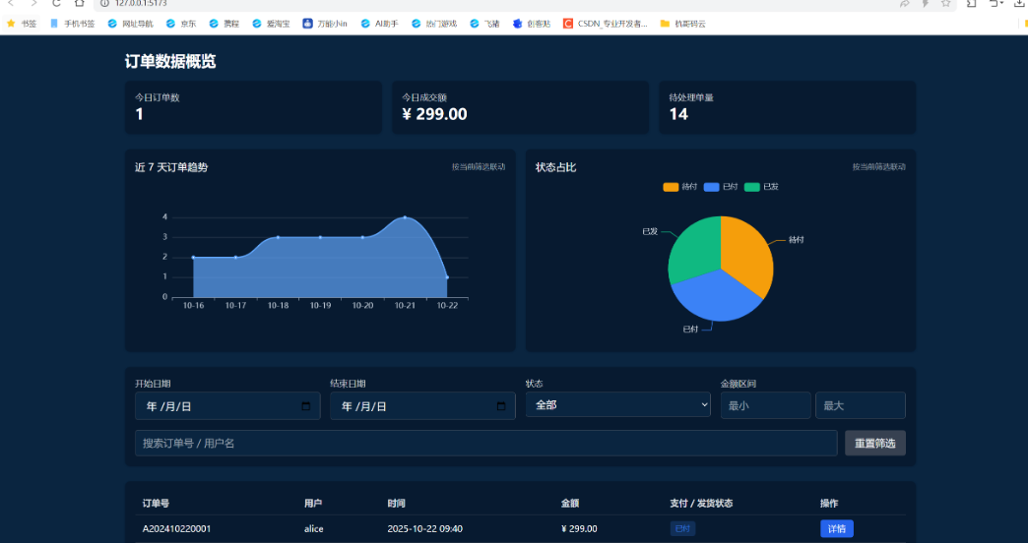This screenshot has width=1028, height=543.
Task: Expand the 状态 dropdown showing 全部
Action: pyautogui.click(x=617, y=404)
